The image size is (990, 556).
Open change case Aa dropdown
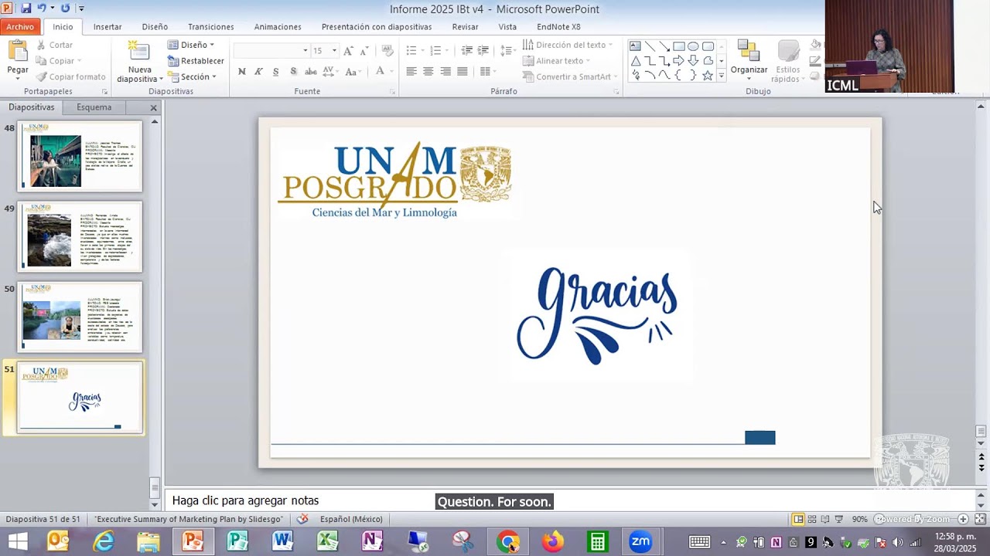tap(353, 72)
